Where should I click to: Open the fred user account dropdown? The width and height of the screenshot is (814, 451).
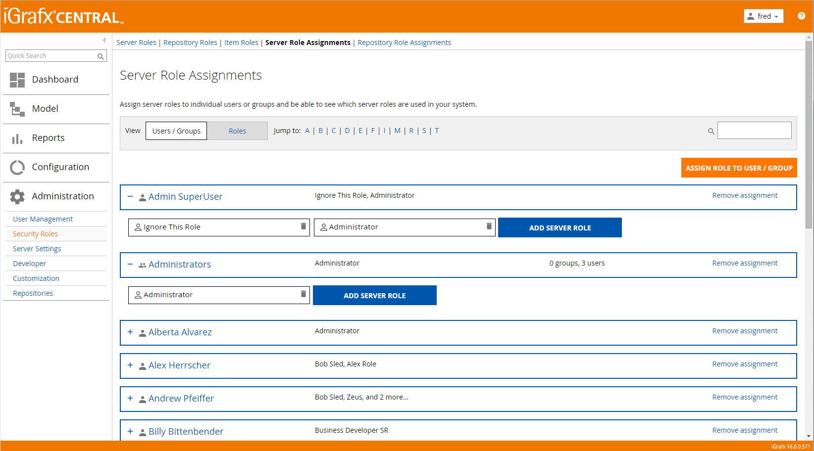pyautogui.click(x=763, y=16)
